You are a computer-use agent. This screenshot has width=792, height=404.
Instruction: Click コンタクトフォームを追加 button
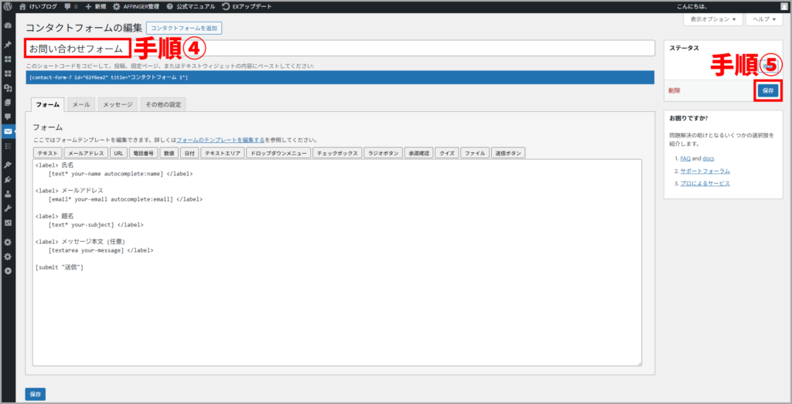click(x=184, y=28)
